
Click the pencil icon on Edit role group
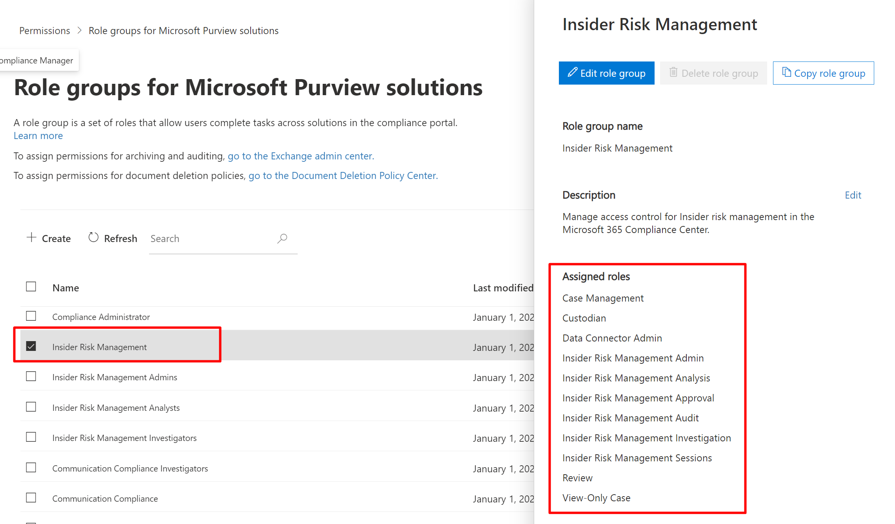(x=572, y=72)
